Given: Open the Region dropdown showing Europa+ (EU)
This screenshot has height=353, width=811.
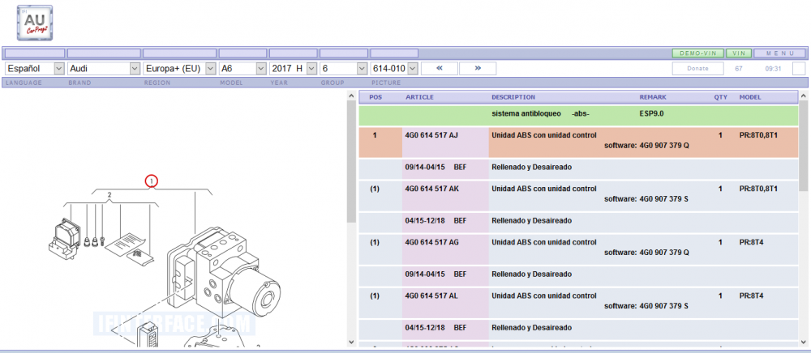Looking at the screenshot, I should 179,68.
